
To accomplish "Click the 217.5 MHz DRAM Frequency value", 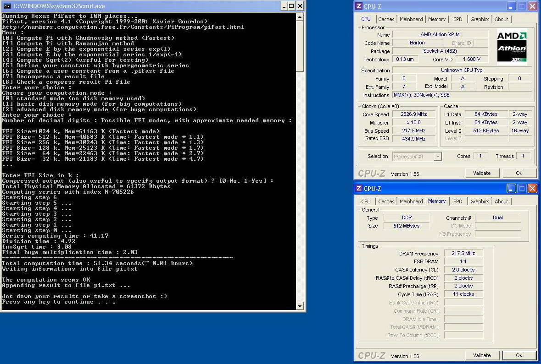I will [x=463, y=254].
